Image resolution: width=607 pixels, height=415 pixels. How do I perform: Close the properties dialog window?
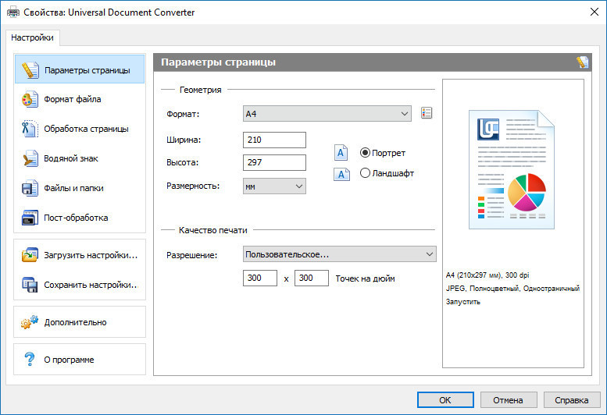click(x=595, y=12)
